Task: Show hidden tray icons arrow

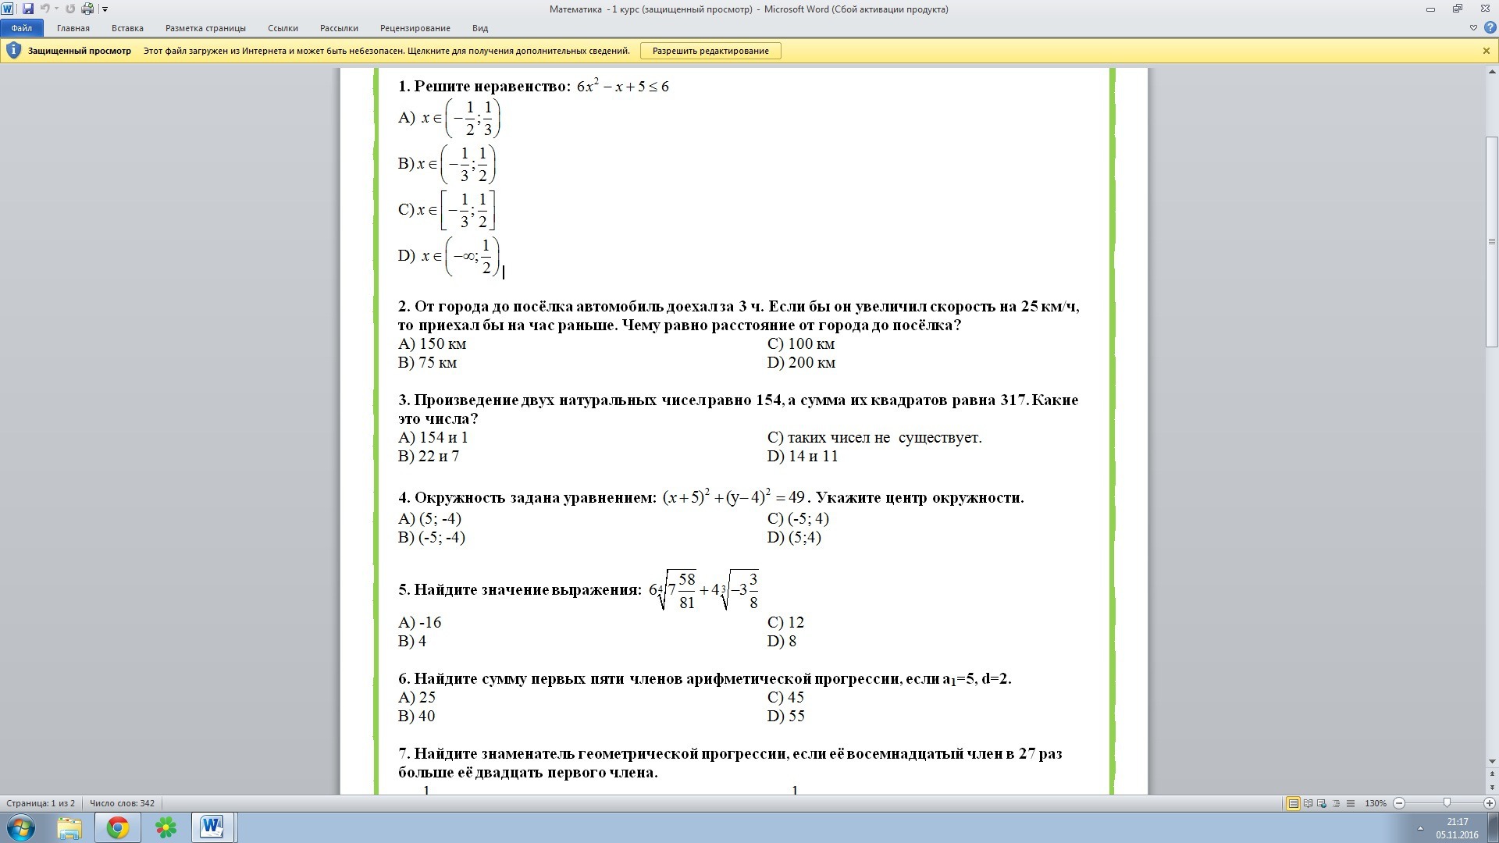Action: pyautogui.click(x=1420, y=828)
